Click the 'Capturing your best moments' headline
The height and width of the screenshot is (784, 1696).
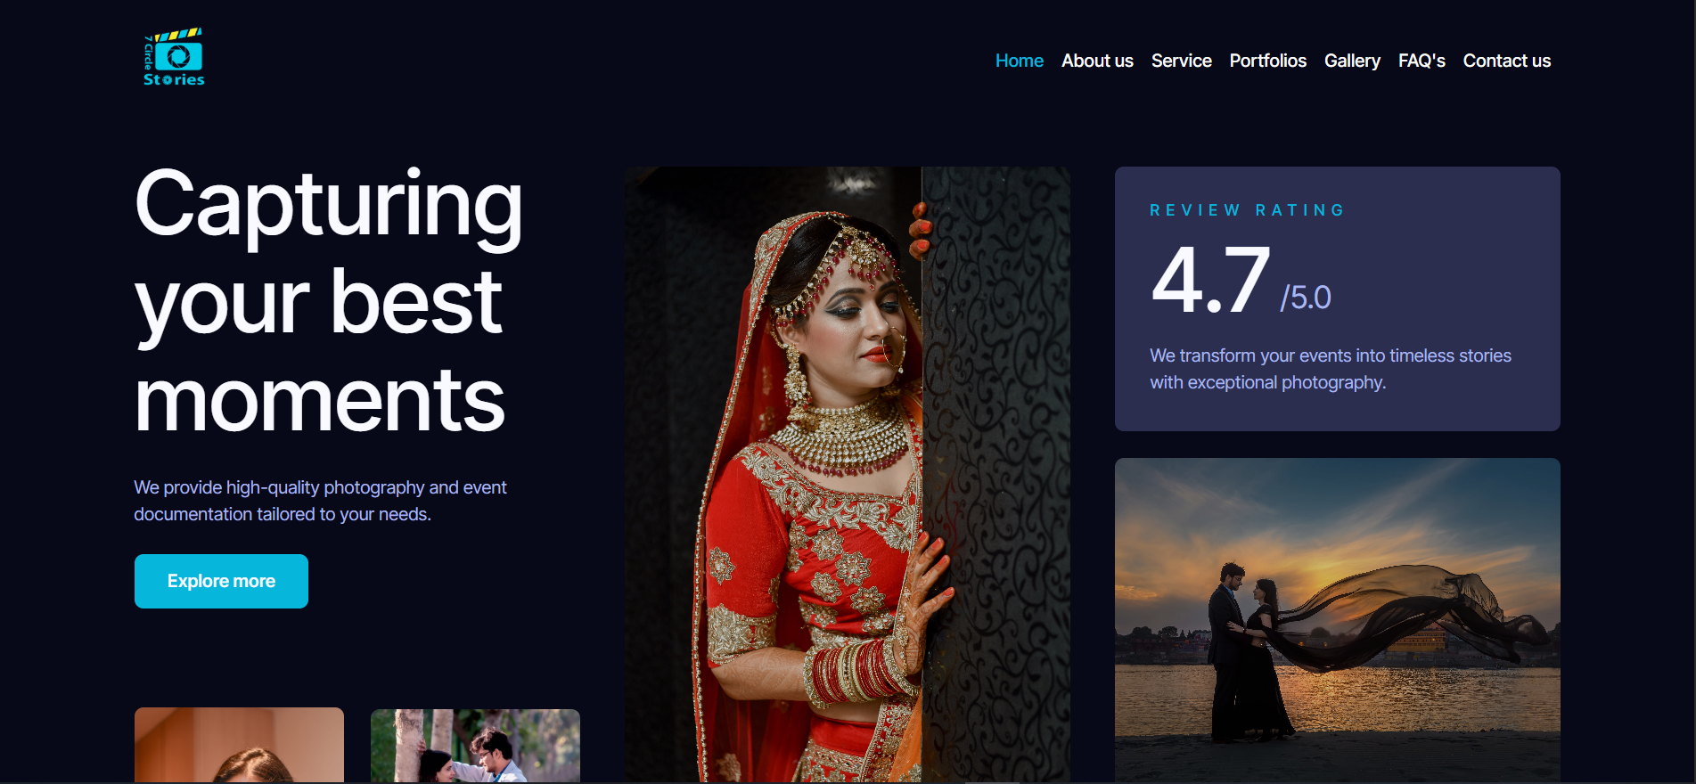click(328, 301)
